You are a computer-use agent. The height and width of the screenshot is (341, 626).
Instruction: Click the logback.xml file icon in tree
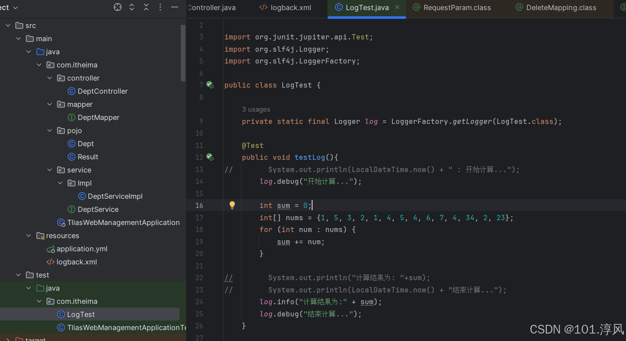(x=50, y=262)
